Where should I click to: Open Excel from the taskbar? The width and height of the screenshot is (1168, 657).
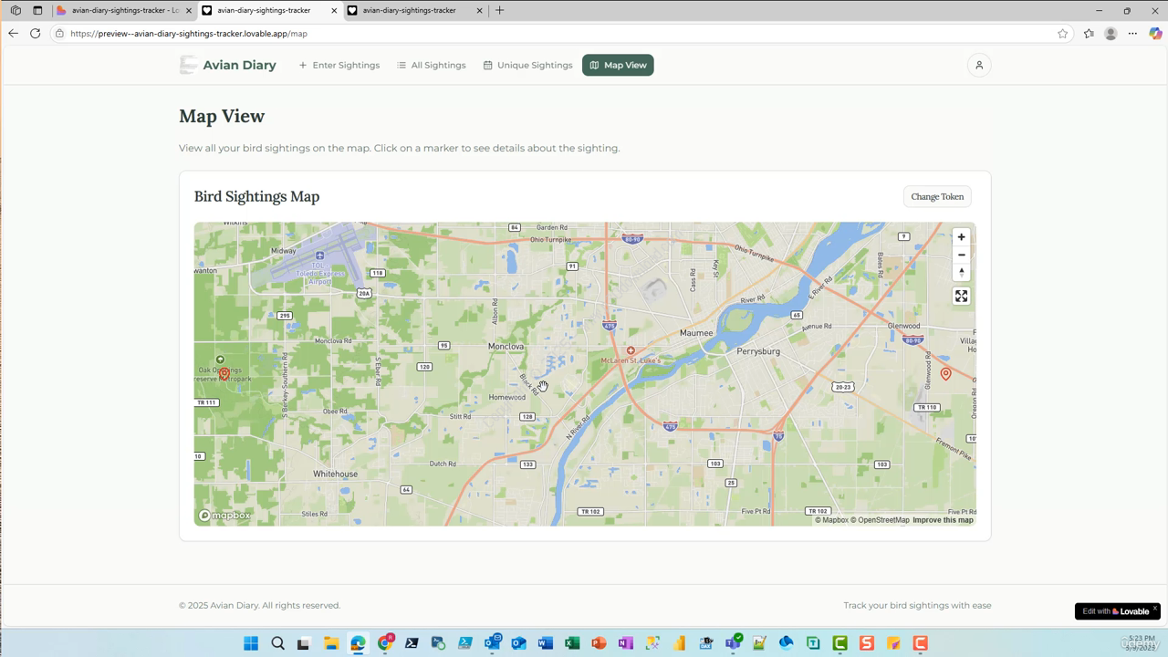tap(572, 643)
